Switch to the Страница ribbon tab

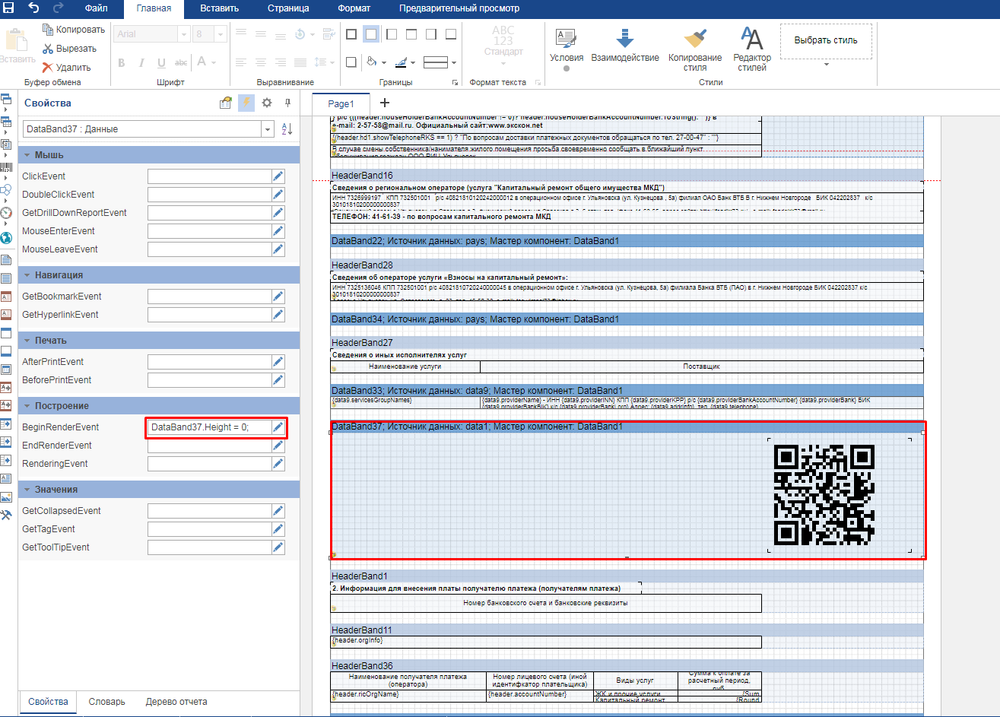click(x=288, y=8)
